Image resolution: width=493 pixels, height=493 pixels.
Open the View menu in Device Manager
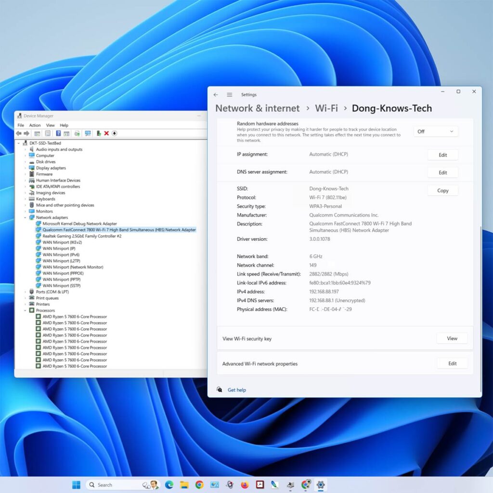click(50, 125)
